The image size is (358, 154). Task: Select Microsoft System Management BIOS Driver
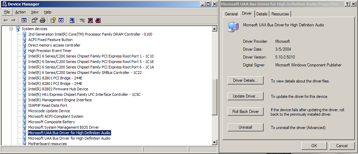tap(63, 127)
